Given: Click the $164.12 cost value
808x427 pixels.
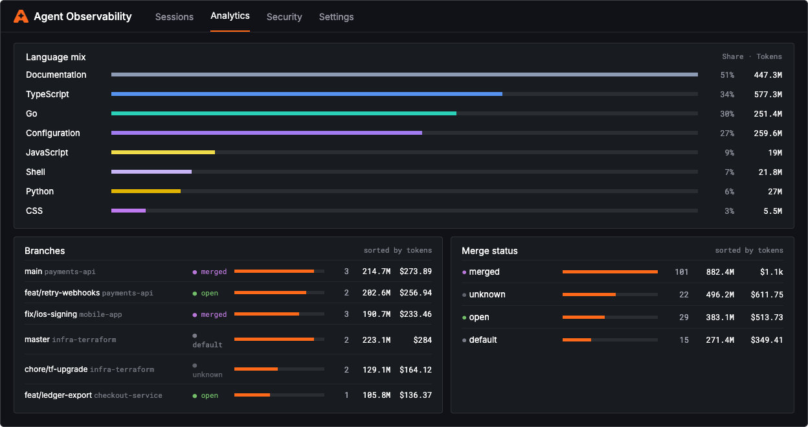Looking at the screenshot, I should coord(416,369).
